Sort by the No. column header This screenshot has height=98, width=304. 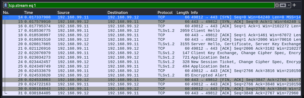[x=13, y=13]
